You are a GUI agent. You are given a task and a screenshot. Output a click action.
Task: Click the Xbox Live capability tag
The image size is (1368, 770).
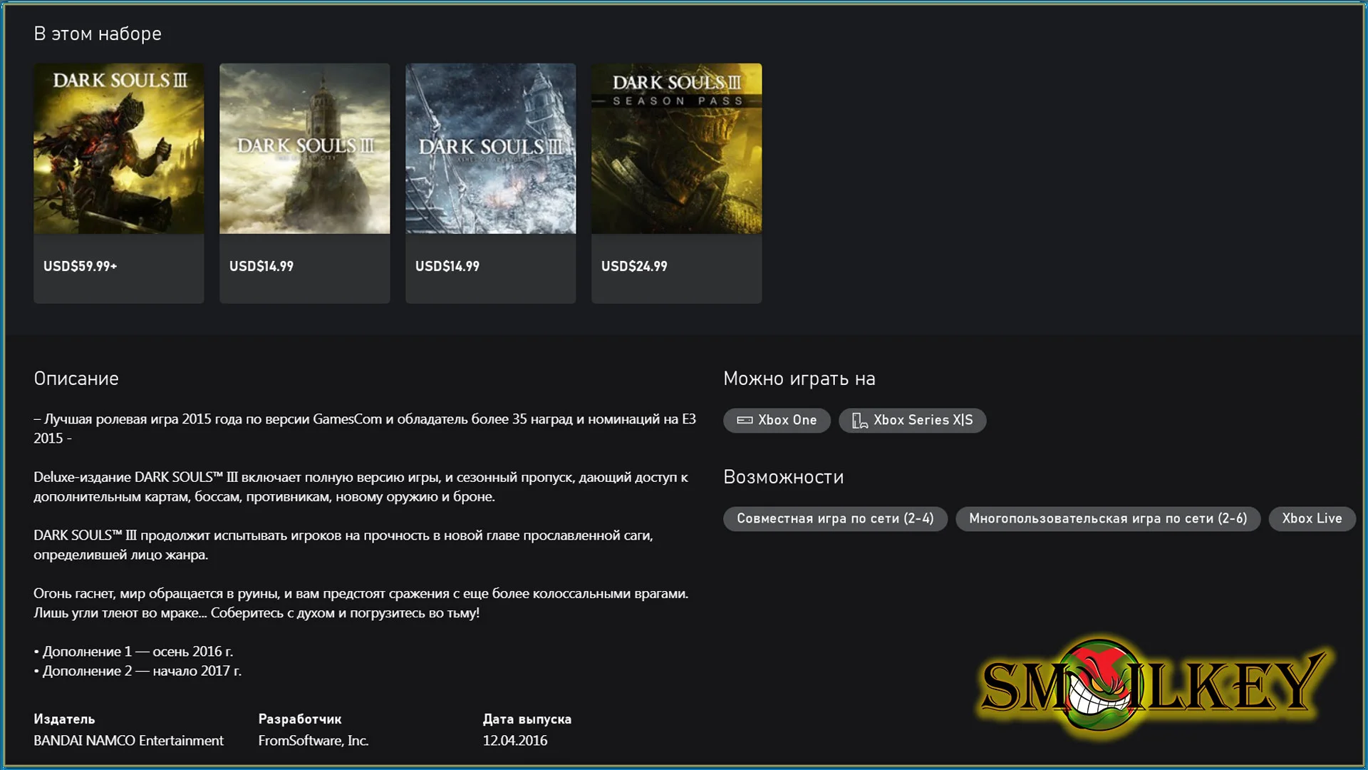pyautogui.click(x=1312, y=518)
